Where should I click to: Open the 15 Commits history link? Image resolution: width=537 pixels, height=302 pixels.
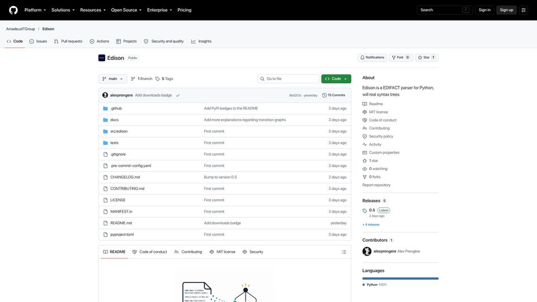click(333, 95)
